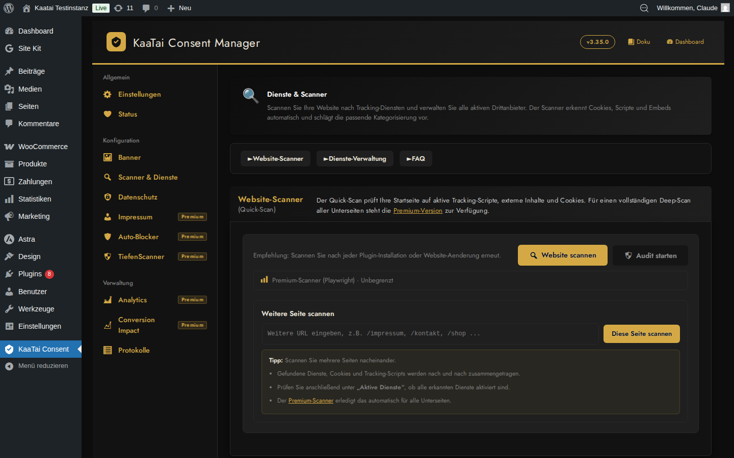Image resolution: width=734 pixels, height=458 pixels.
Task: Open the comments bubble in the admin bar
Action: click(146, 8)
